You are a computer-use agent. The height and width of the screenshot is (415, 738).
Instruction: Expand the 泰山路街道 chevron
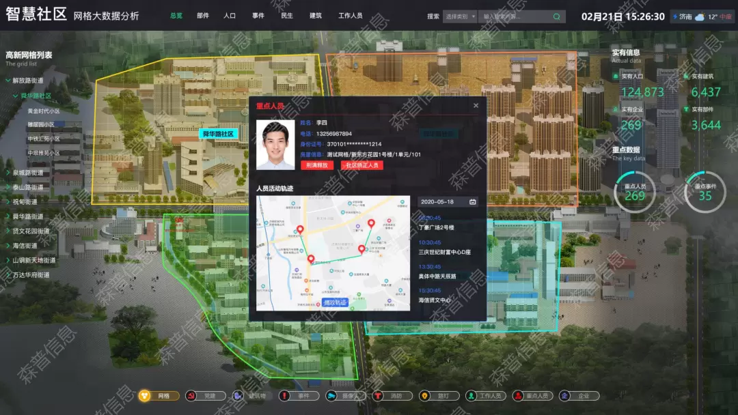(x=8, y=187)
